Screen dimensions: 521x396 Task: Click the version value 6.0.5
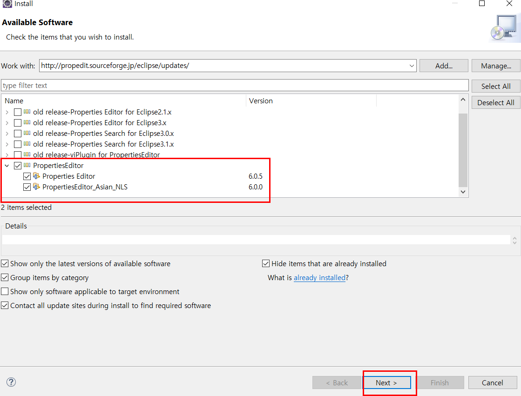coord(256,176)
